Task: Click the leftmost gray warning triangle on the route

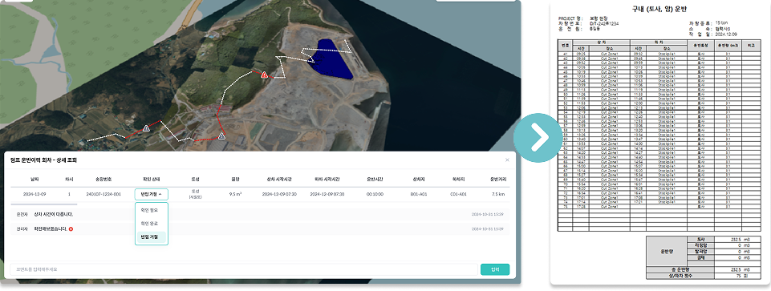Action: click(146, 127)
